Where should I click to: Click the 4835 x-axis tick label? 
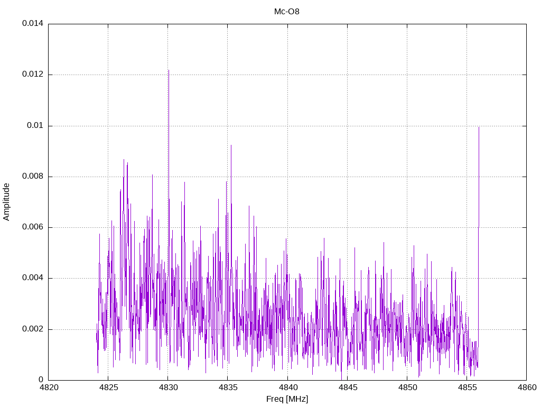coord(228,387)
